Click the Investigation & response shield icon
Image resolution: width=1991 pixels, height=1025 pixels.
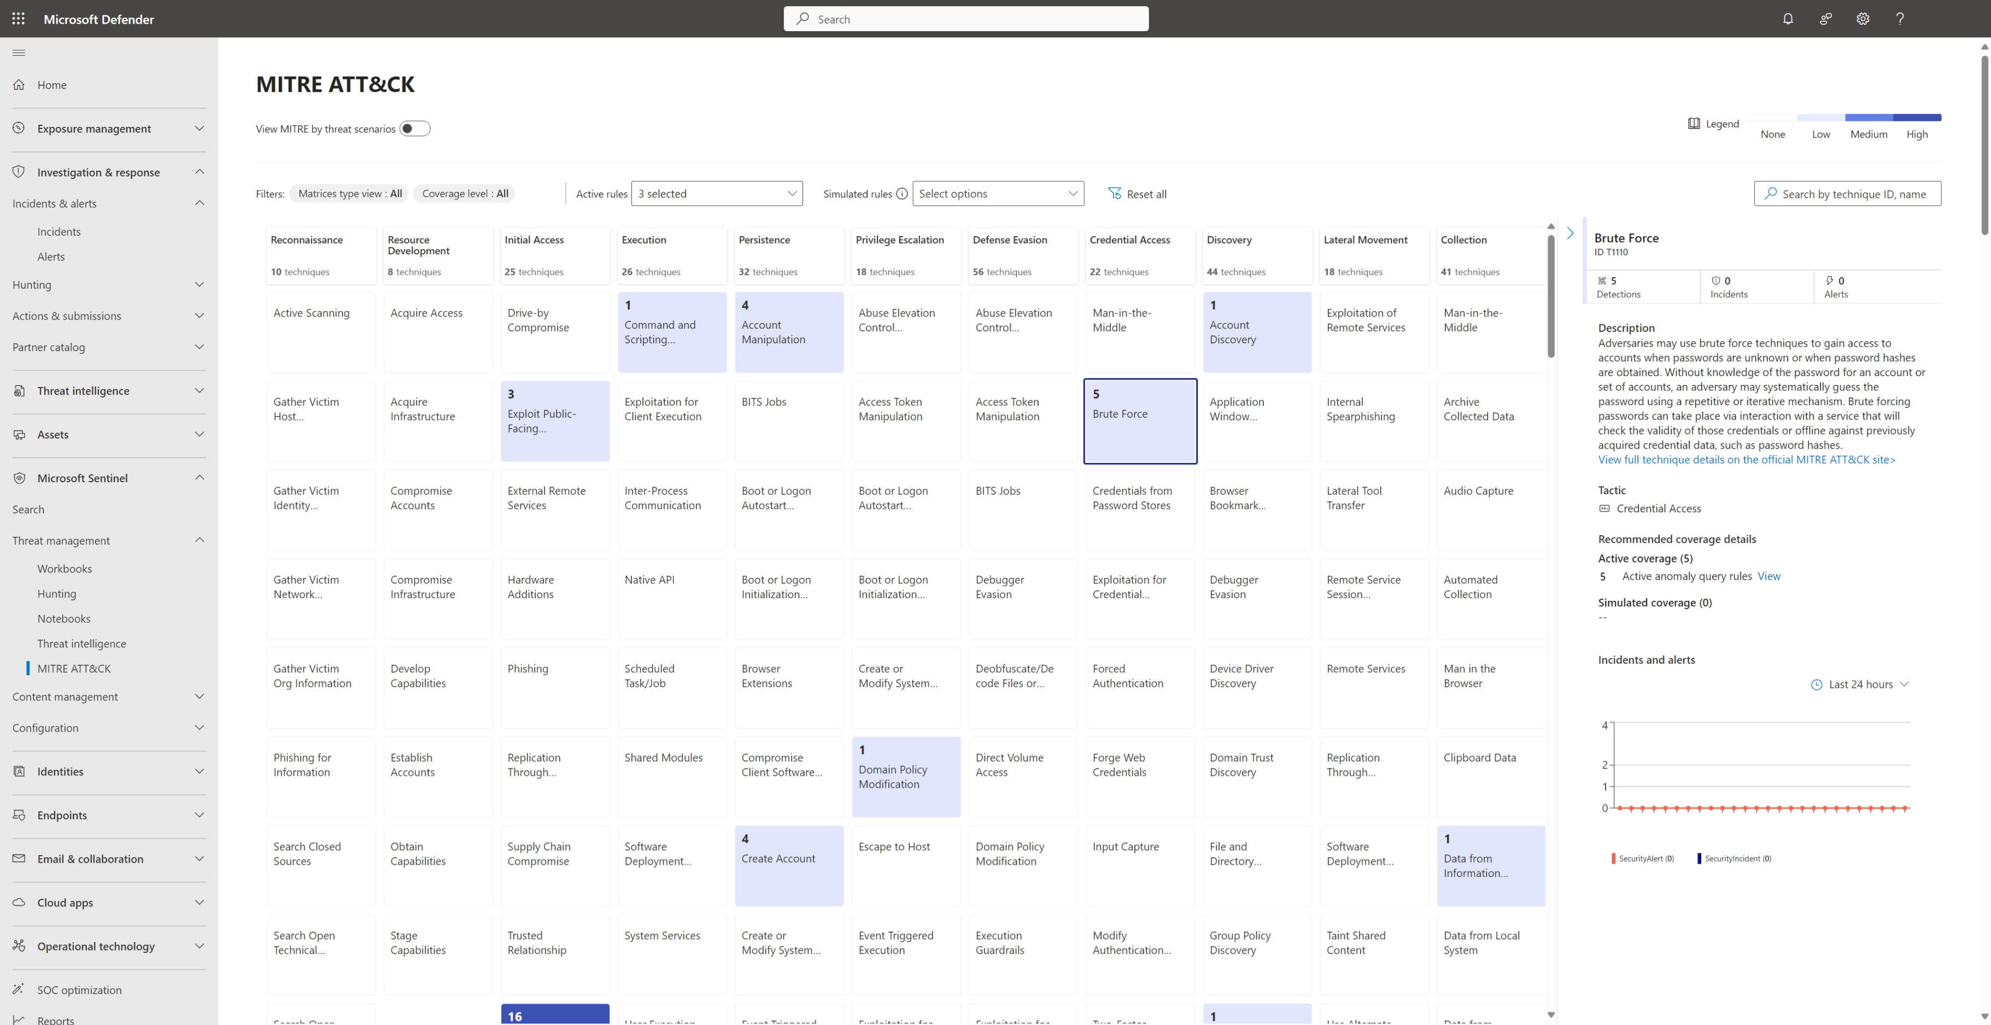point(19,172)
